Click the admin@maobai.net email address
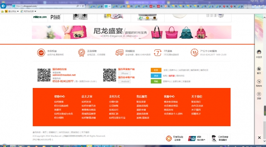 (x=64, y=75)
